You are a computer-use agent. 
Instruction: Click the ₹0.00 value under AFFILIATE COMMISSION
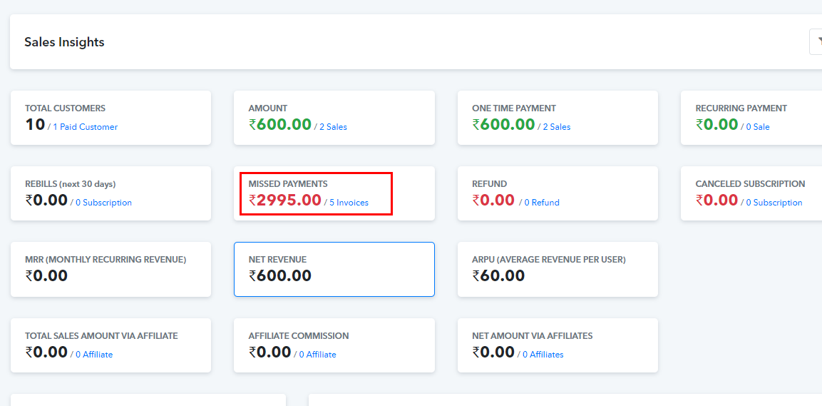pos(270,352)
